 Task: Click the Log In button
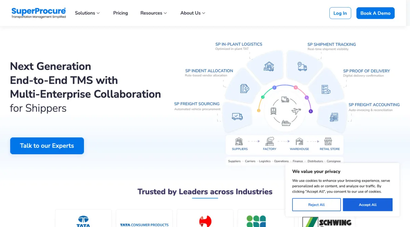[340, 13]
